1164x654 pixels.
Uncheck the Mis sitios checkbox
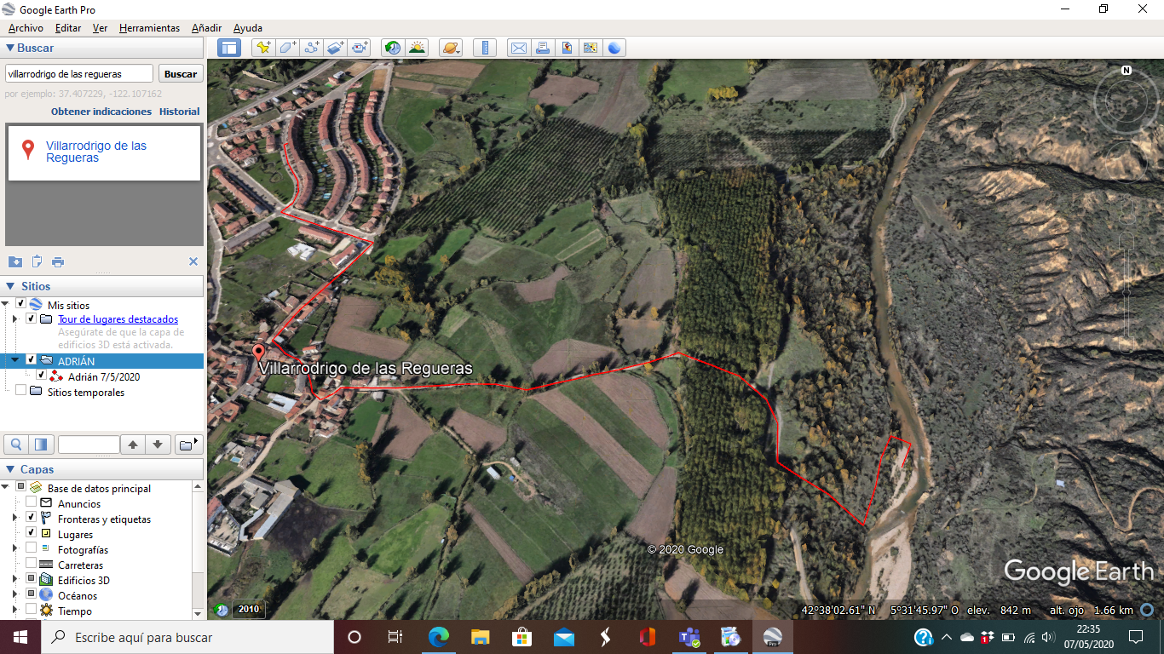[x=21, y=304]
